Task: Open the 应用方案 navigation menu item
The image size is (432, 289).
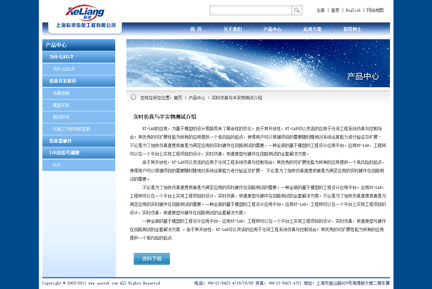Action: coord(312,29)
